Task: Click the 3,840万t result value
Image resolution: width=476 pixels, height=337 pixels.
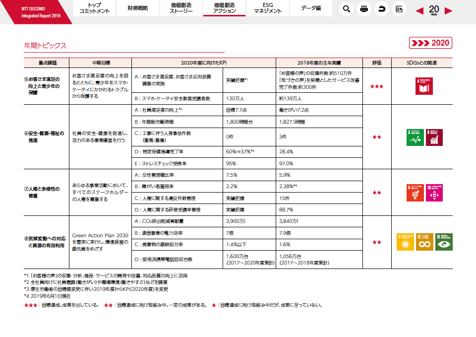Action: coord(289,221)
